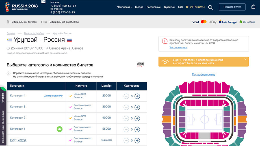Open the Подробная схема link

tap(203, 74)
